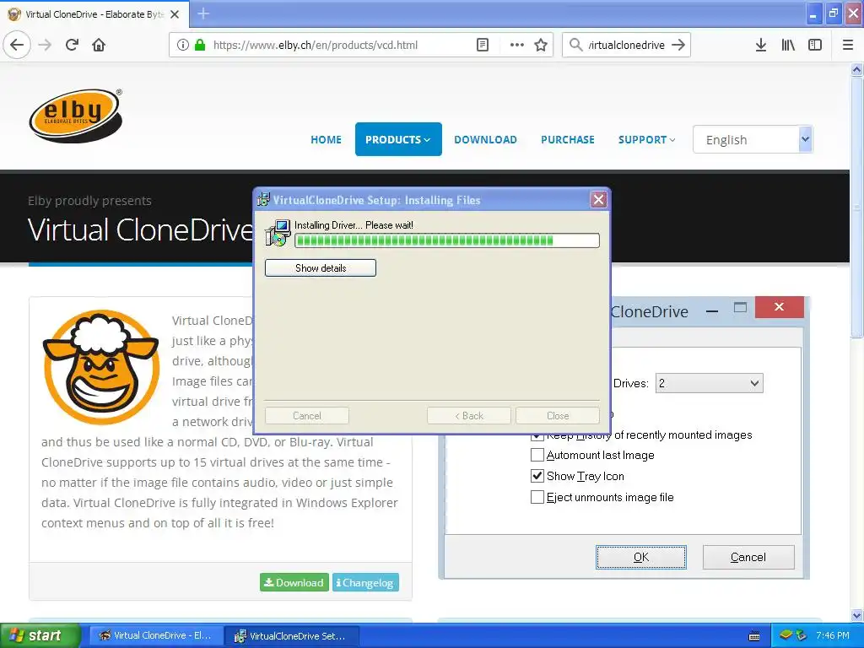
Task: Toggle Keep History of recently mounted images
Action: pos(537,436)
